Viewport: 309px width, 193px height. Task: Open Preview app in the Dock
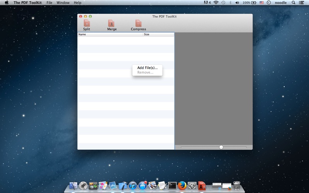[x=152, y=186]
